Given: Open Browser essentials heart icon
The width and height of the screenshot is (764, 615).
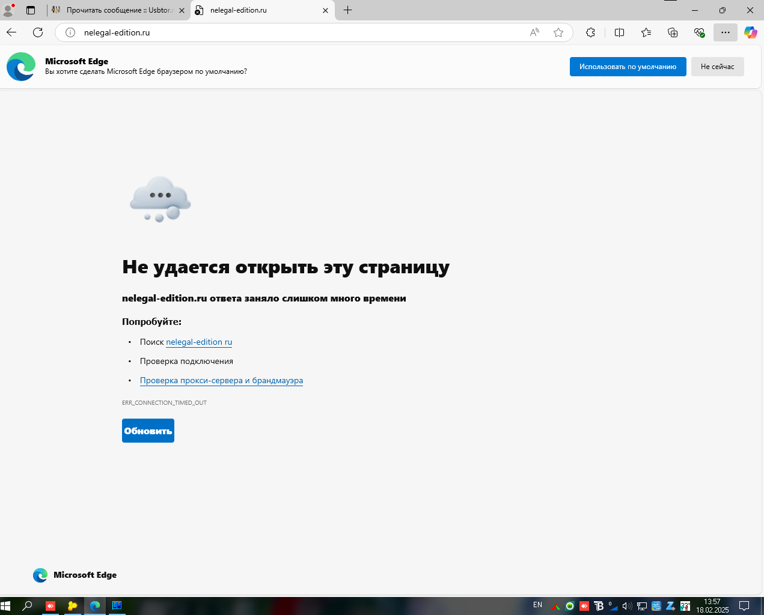Looking at the screenshot, I should pyautogui.click(x=699, y=32).
